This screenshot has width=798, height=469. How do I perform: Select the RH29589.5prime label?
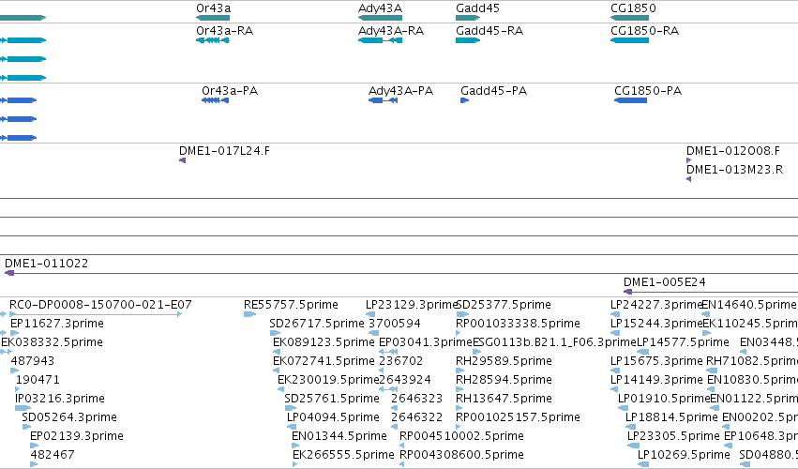coord(504,361)
